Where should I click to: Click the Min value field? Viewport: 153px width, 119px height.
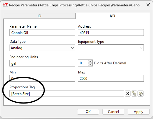[42, 78]
